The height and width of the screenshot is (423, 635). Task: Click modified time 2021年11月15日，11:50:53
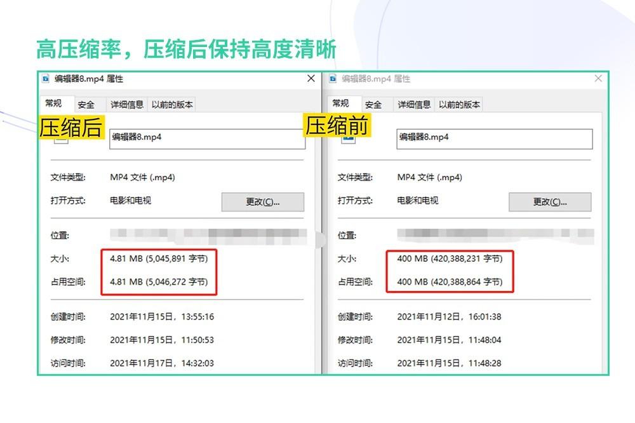pos(162,340)
